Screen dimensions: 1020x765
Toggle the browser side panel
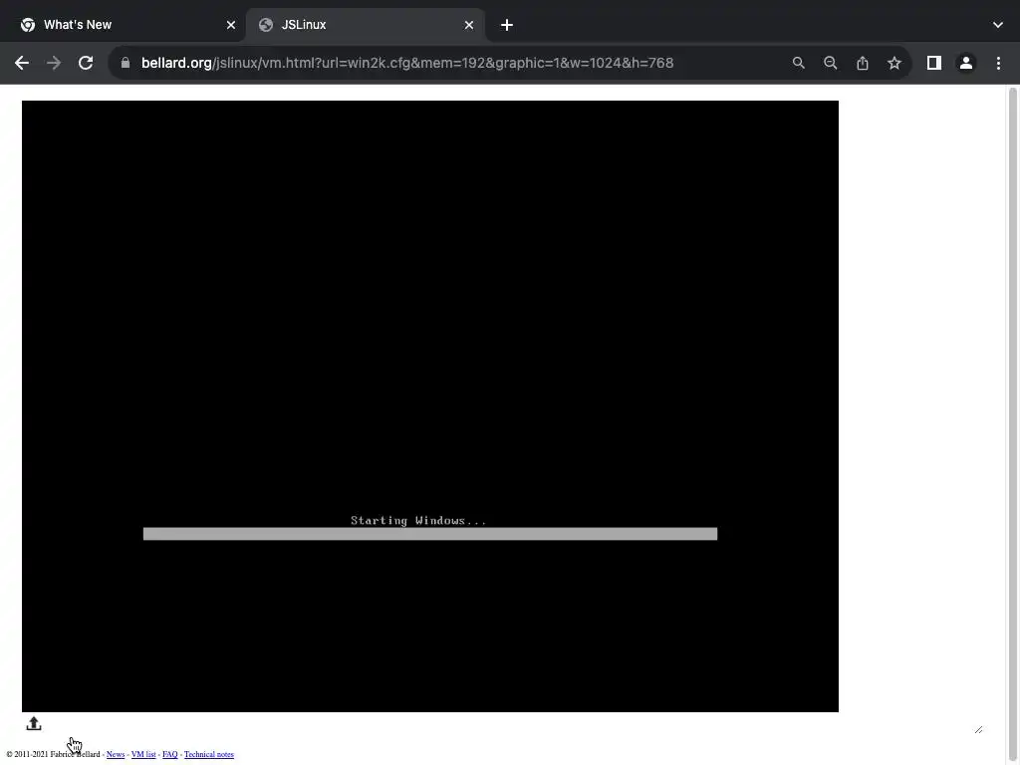tap(933, 63)
